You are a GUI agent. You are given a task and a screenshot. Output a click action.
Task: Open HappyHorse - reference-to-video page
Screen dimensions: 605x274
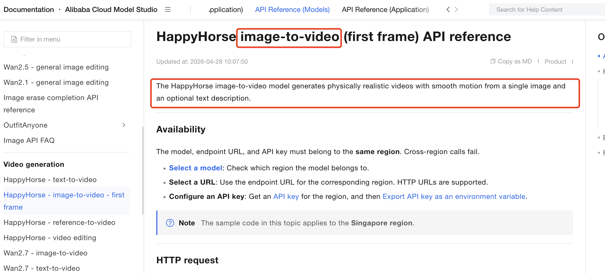point(59,223)
